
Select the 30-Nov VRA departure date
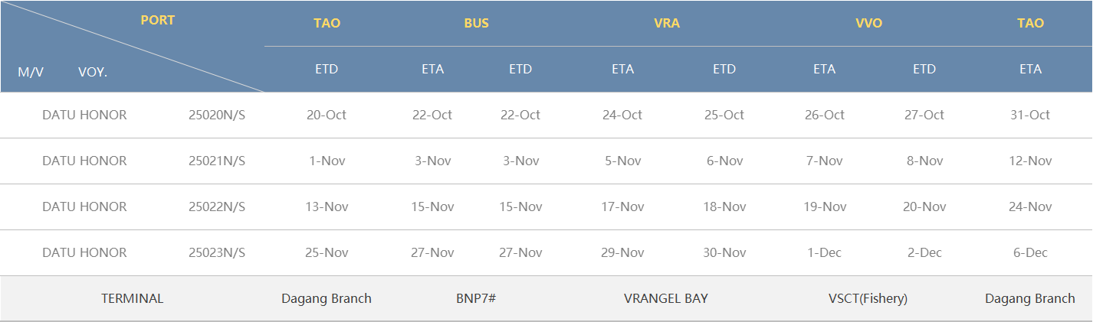click(x=724, y=252)
